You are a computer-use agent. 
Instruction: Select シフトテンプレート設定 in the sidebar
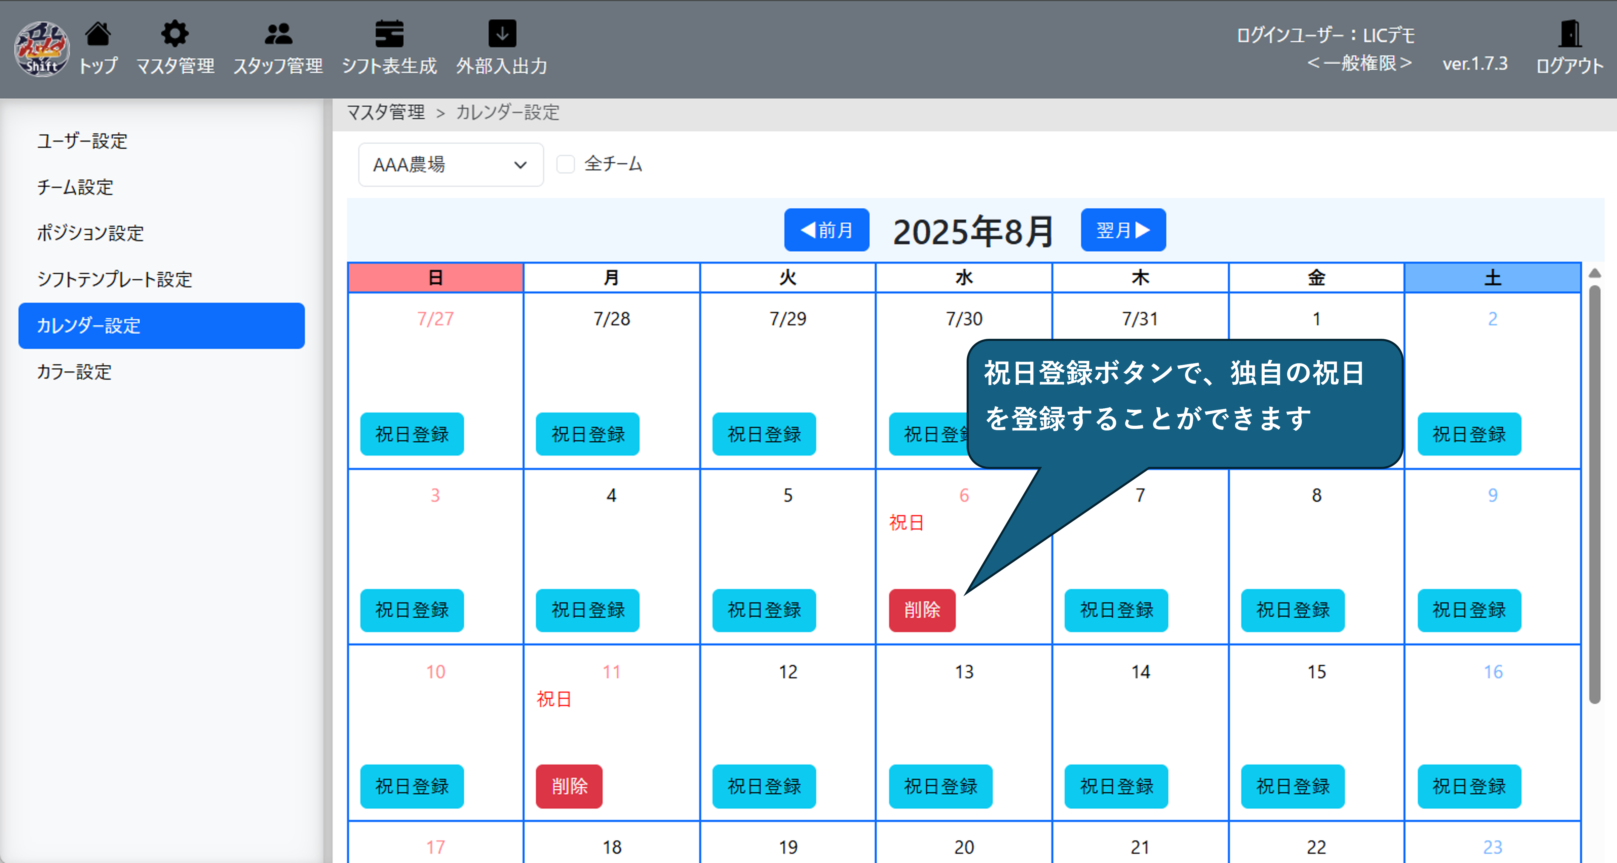(114, 279)
